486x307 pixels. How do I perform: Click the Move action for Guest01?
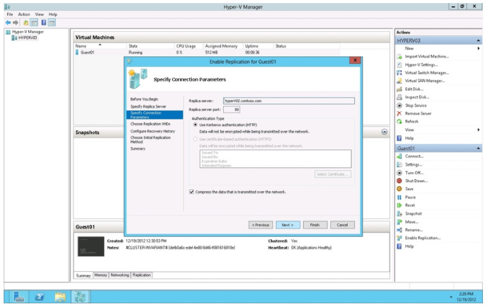pyautogui.click(x=412, y=222)
